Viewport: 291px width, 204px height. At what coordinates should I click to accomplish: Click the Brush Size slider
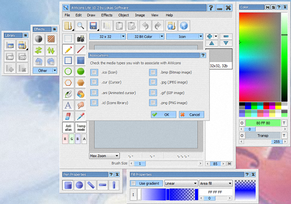[x=166, y=163]
